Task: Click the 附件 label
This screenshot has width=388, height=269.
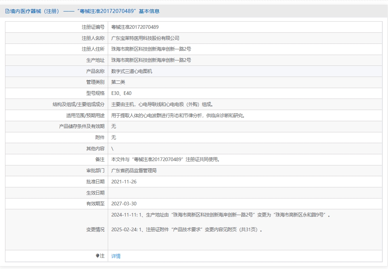Action: click(100, 137)
